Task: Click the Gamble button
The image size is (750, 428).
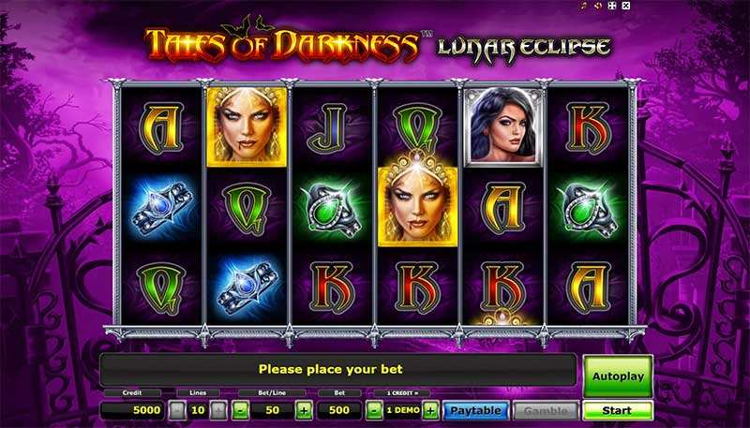Action: pyautogui.click(x=546, y=410)
